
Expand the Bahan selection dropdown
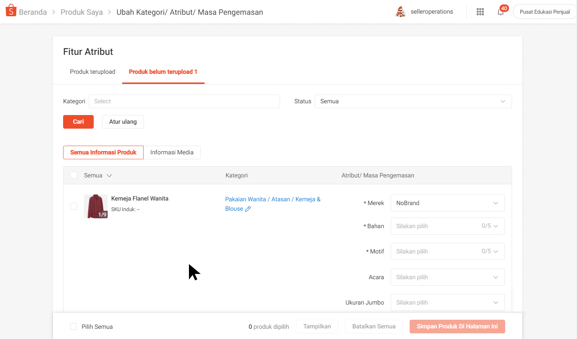pyautogui.click(x=447, y=226)
